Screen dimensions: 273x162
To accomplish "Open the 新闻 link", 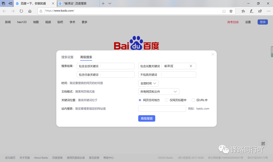I will [8, 22].
